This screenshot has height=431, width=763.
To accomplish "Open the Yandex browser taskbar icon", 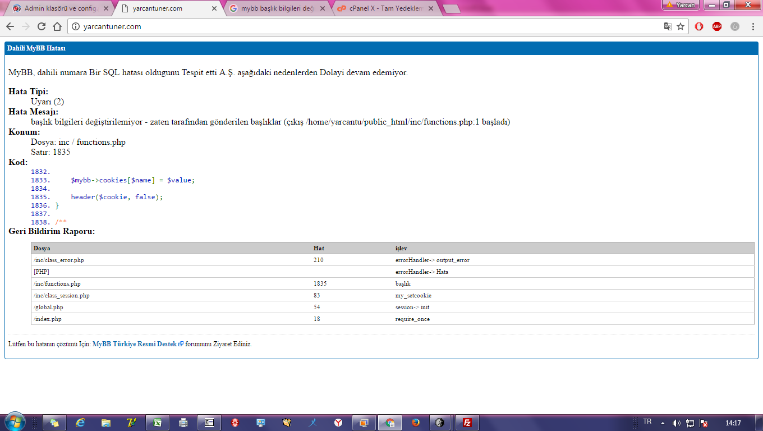I will pos(338,423).
